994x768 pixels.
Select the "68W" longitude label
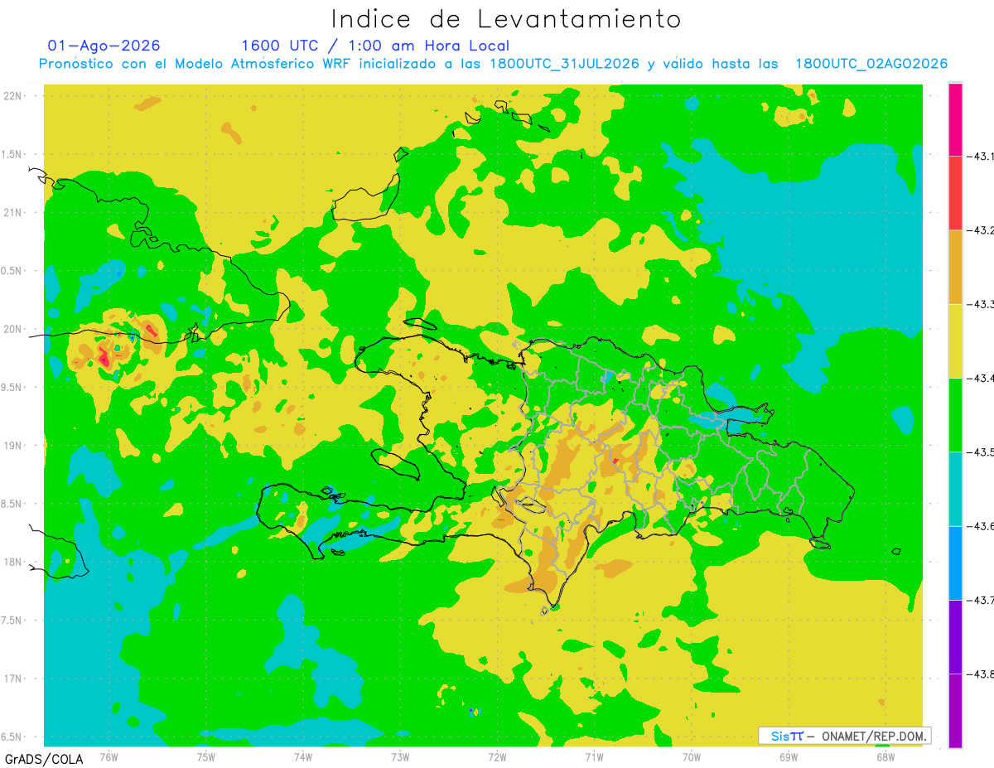[885, 756]
